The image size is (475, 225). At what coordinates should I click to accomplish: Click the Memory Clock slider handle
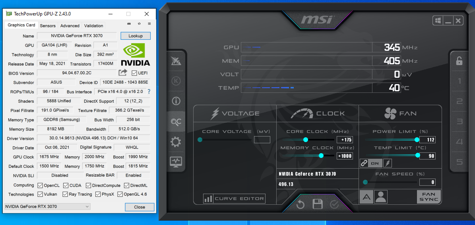321,156
